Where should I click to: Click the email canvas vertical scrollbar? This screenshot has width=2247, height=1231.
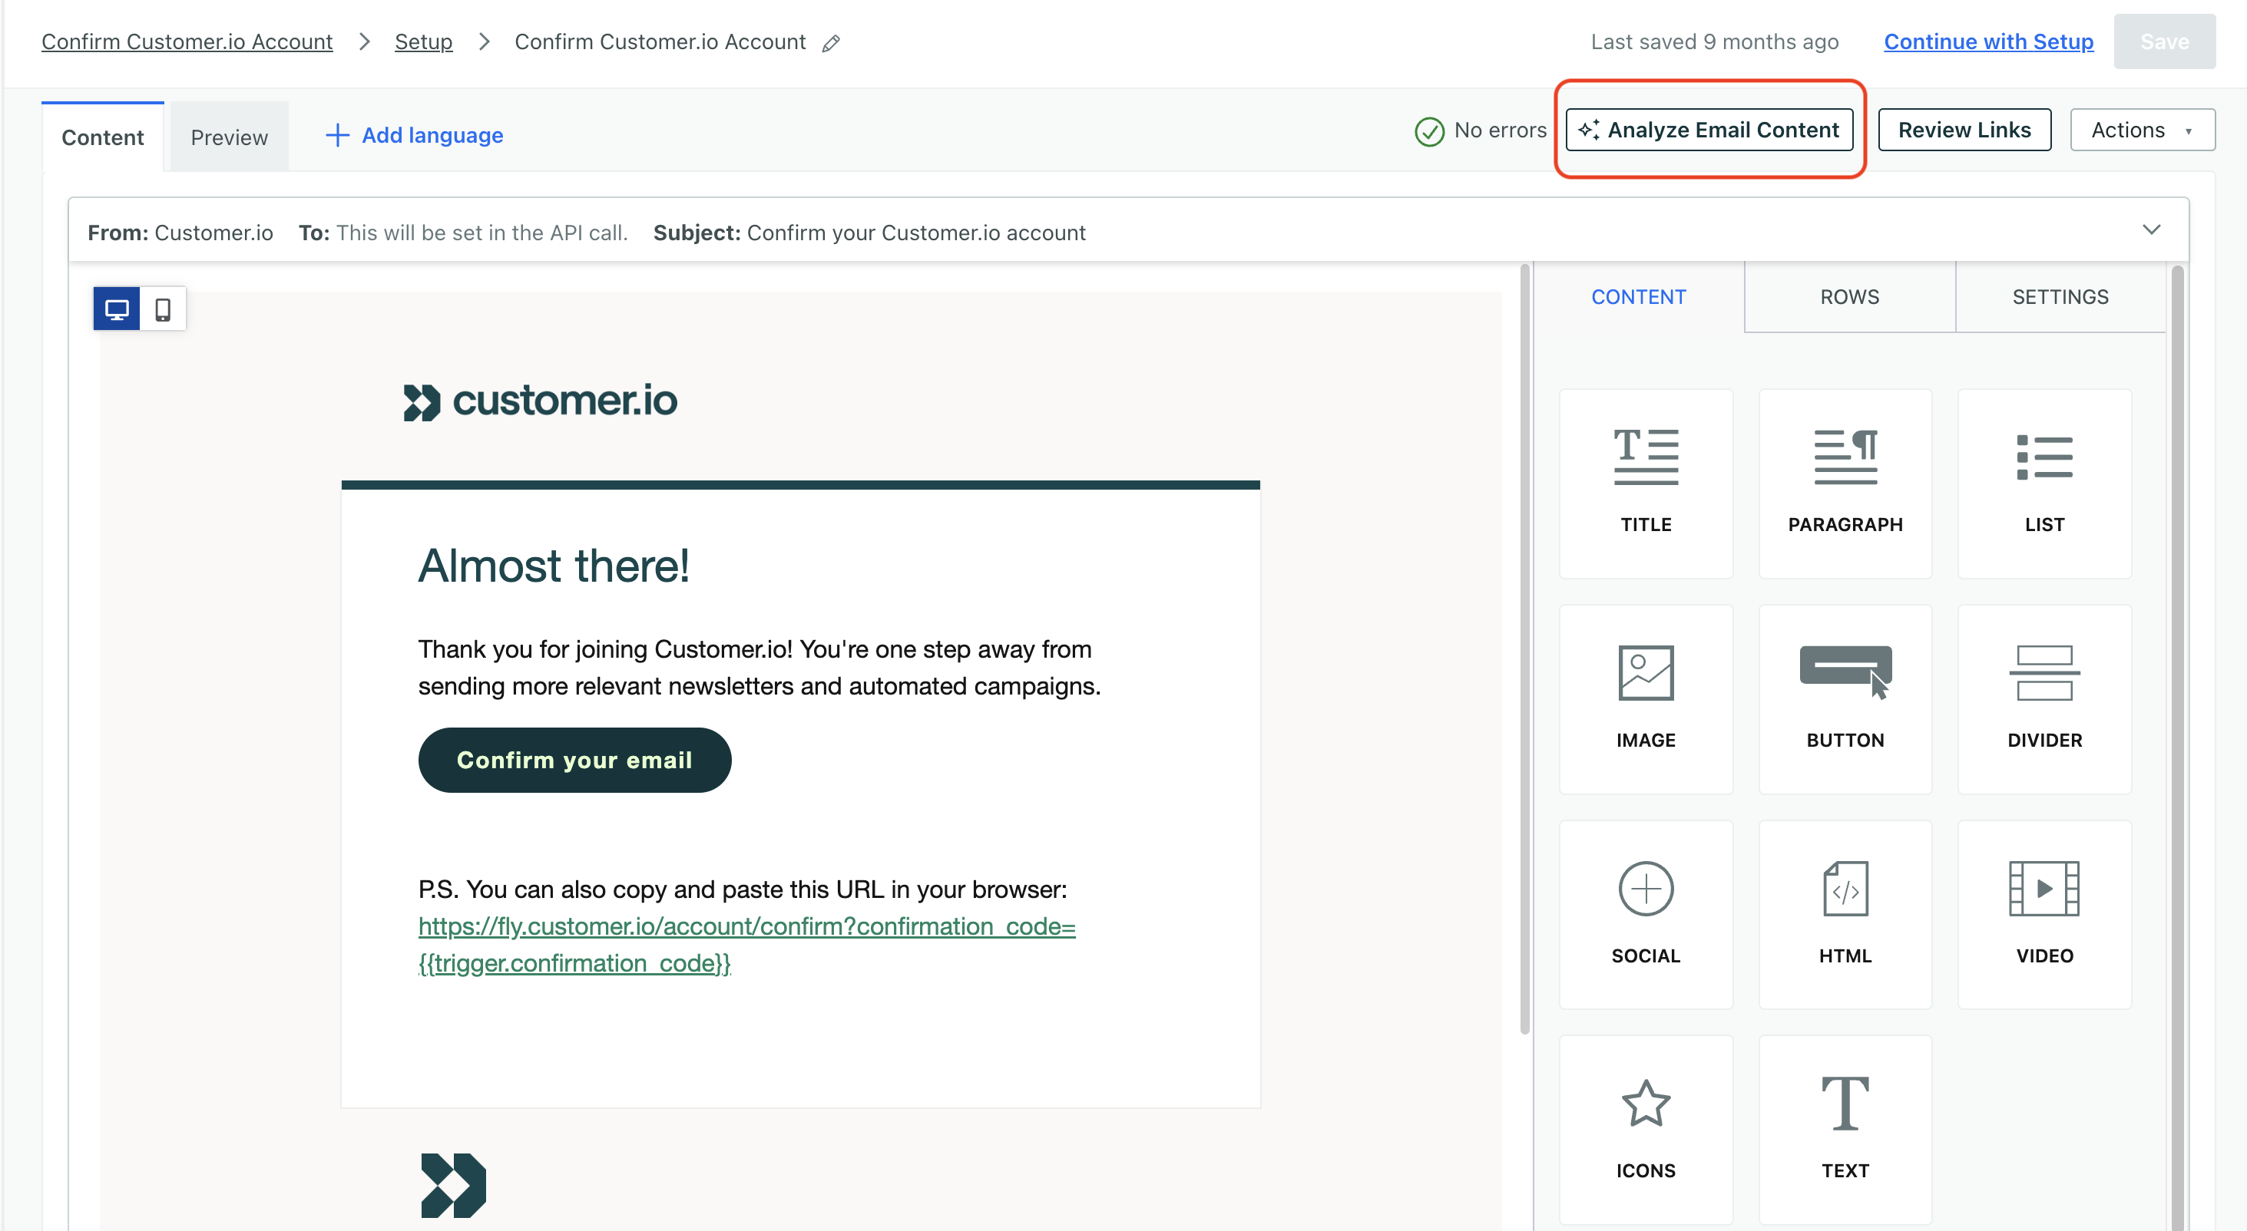[1525, 648]
